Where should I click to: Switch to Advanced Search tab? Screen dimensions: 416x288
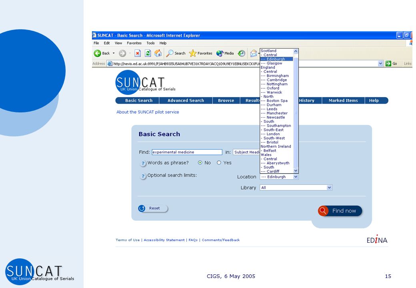(186, 100)
